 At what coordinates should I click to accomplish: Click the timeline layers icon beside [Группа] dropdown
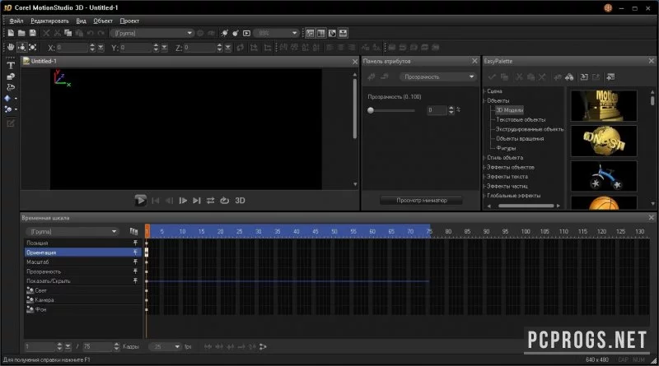(133, 232)
